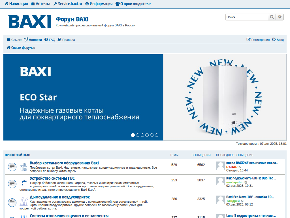Expand the 'Информация' top menu
Viewport: 290px width, 218px height.
coord(99,4)
